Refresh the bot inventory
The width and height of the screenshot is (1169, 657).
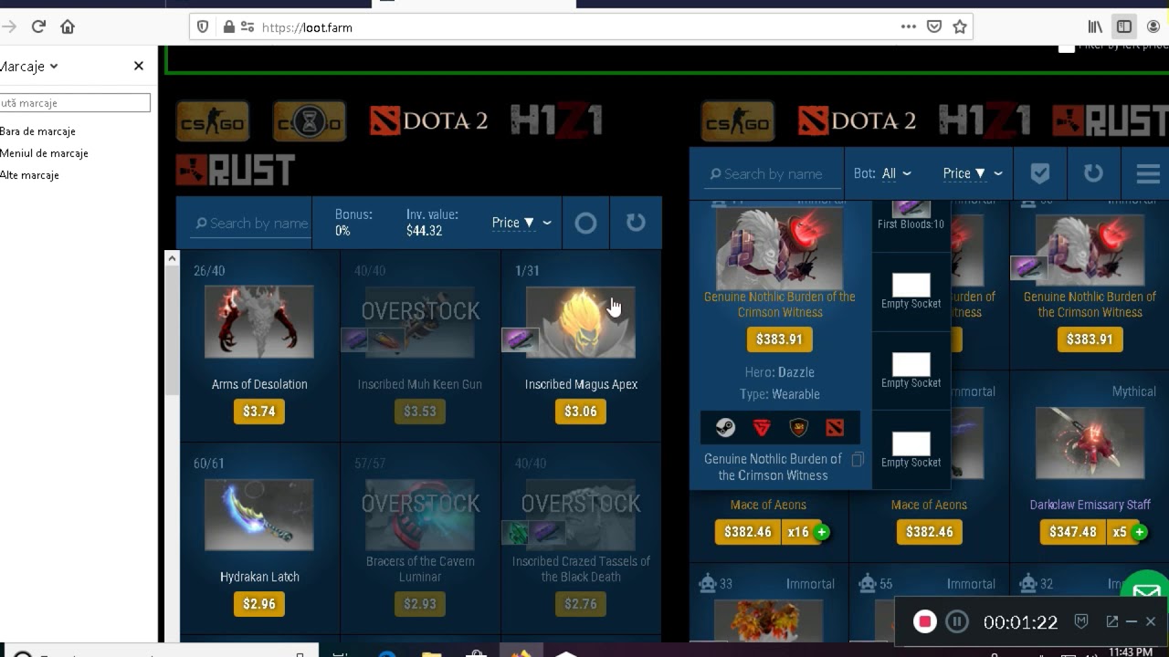(x=1093, y=173)
